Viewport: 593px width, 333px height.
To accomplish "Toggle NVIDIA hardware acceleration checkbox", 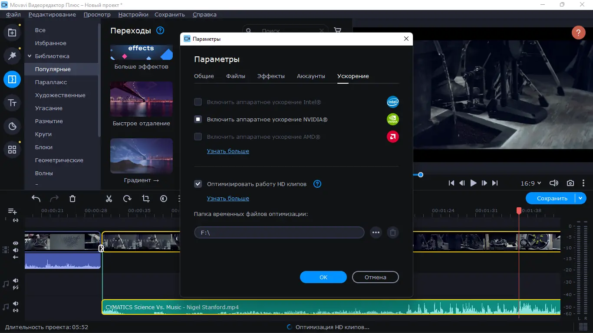I will pyautogui.click(x=198, y=119).
